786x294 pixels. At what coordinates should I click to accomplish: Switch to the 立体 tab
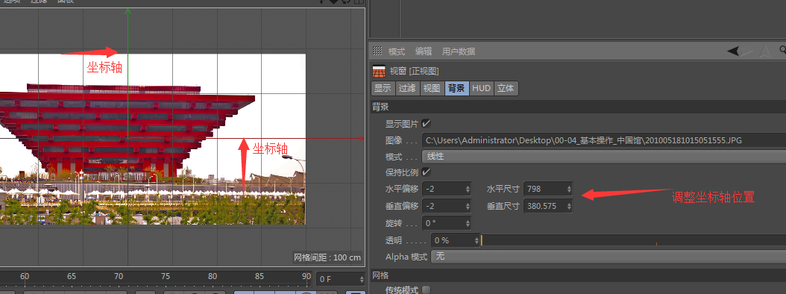506,88
